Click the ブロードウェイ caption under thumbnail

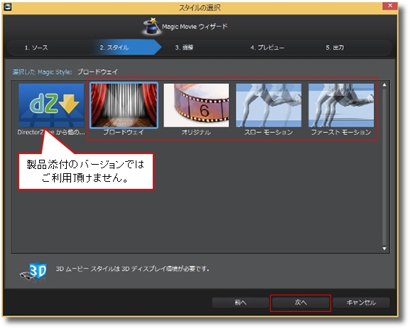pyautogui.click(x=124, y=132)
